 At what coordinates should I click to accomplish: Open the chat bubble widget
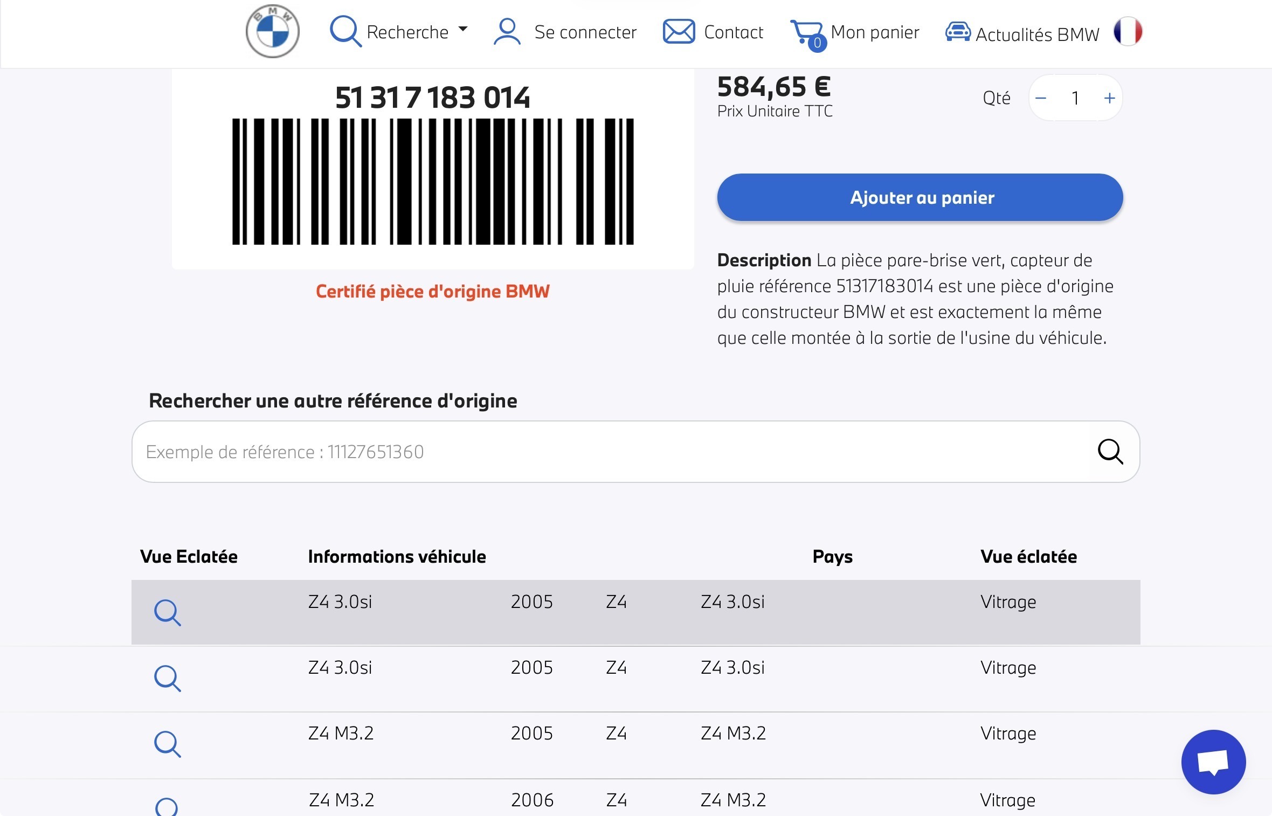[x=1213, y=762]
